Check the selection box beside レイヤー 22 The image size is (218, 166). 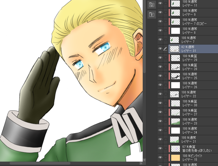pos(166,94)
